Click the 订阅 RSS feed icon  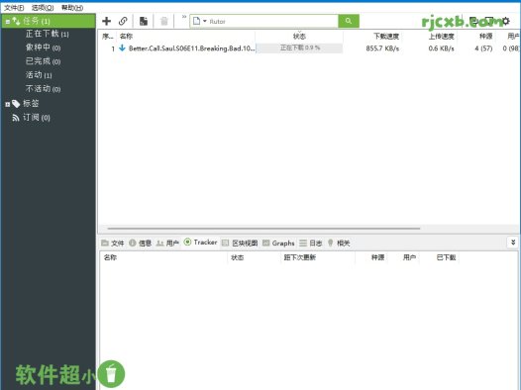click(x=16, y=118)
